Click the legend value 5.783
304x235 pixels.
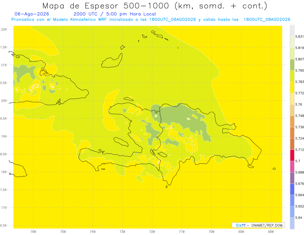(x=300, y=82)
